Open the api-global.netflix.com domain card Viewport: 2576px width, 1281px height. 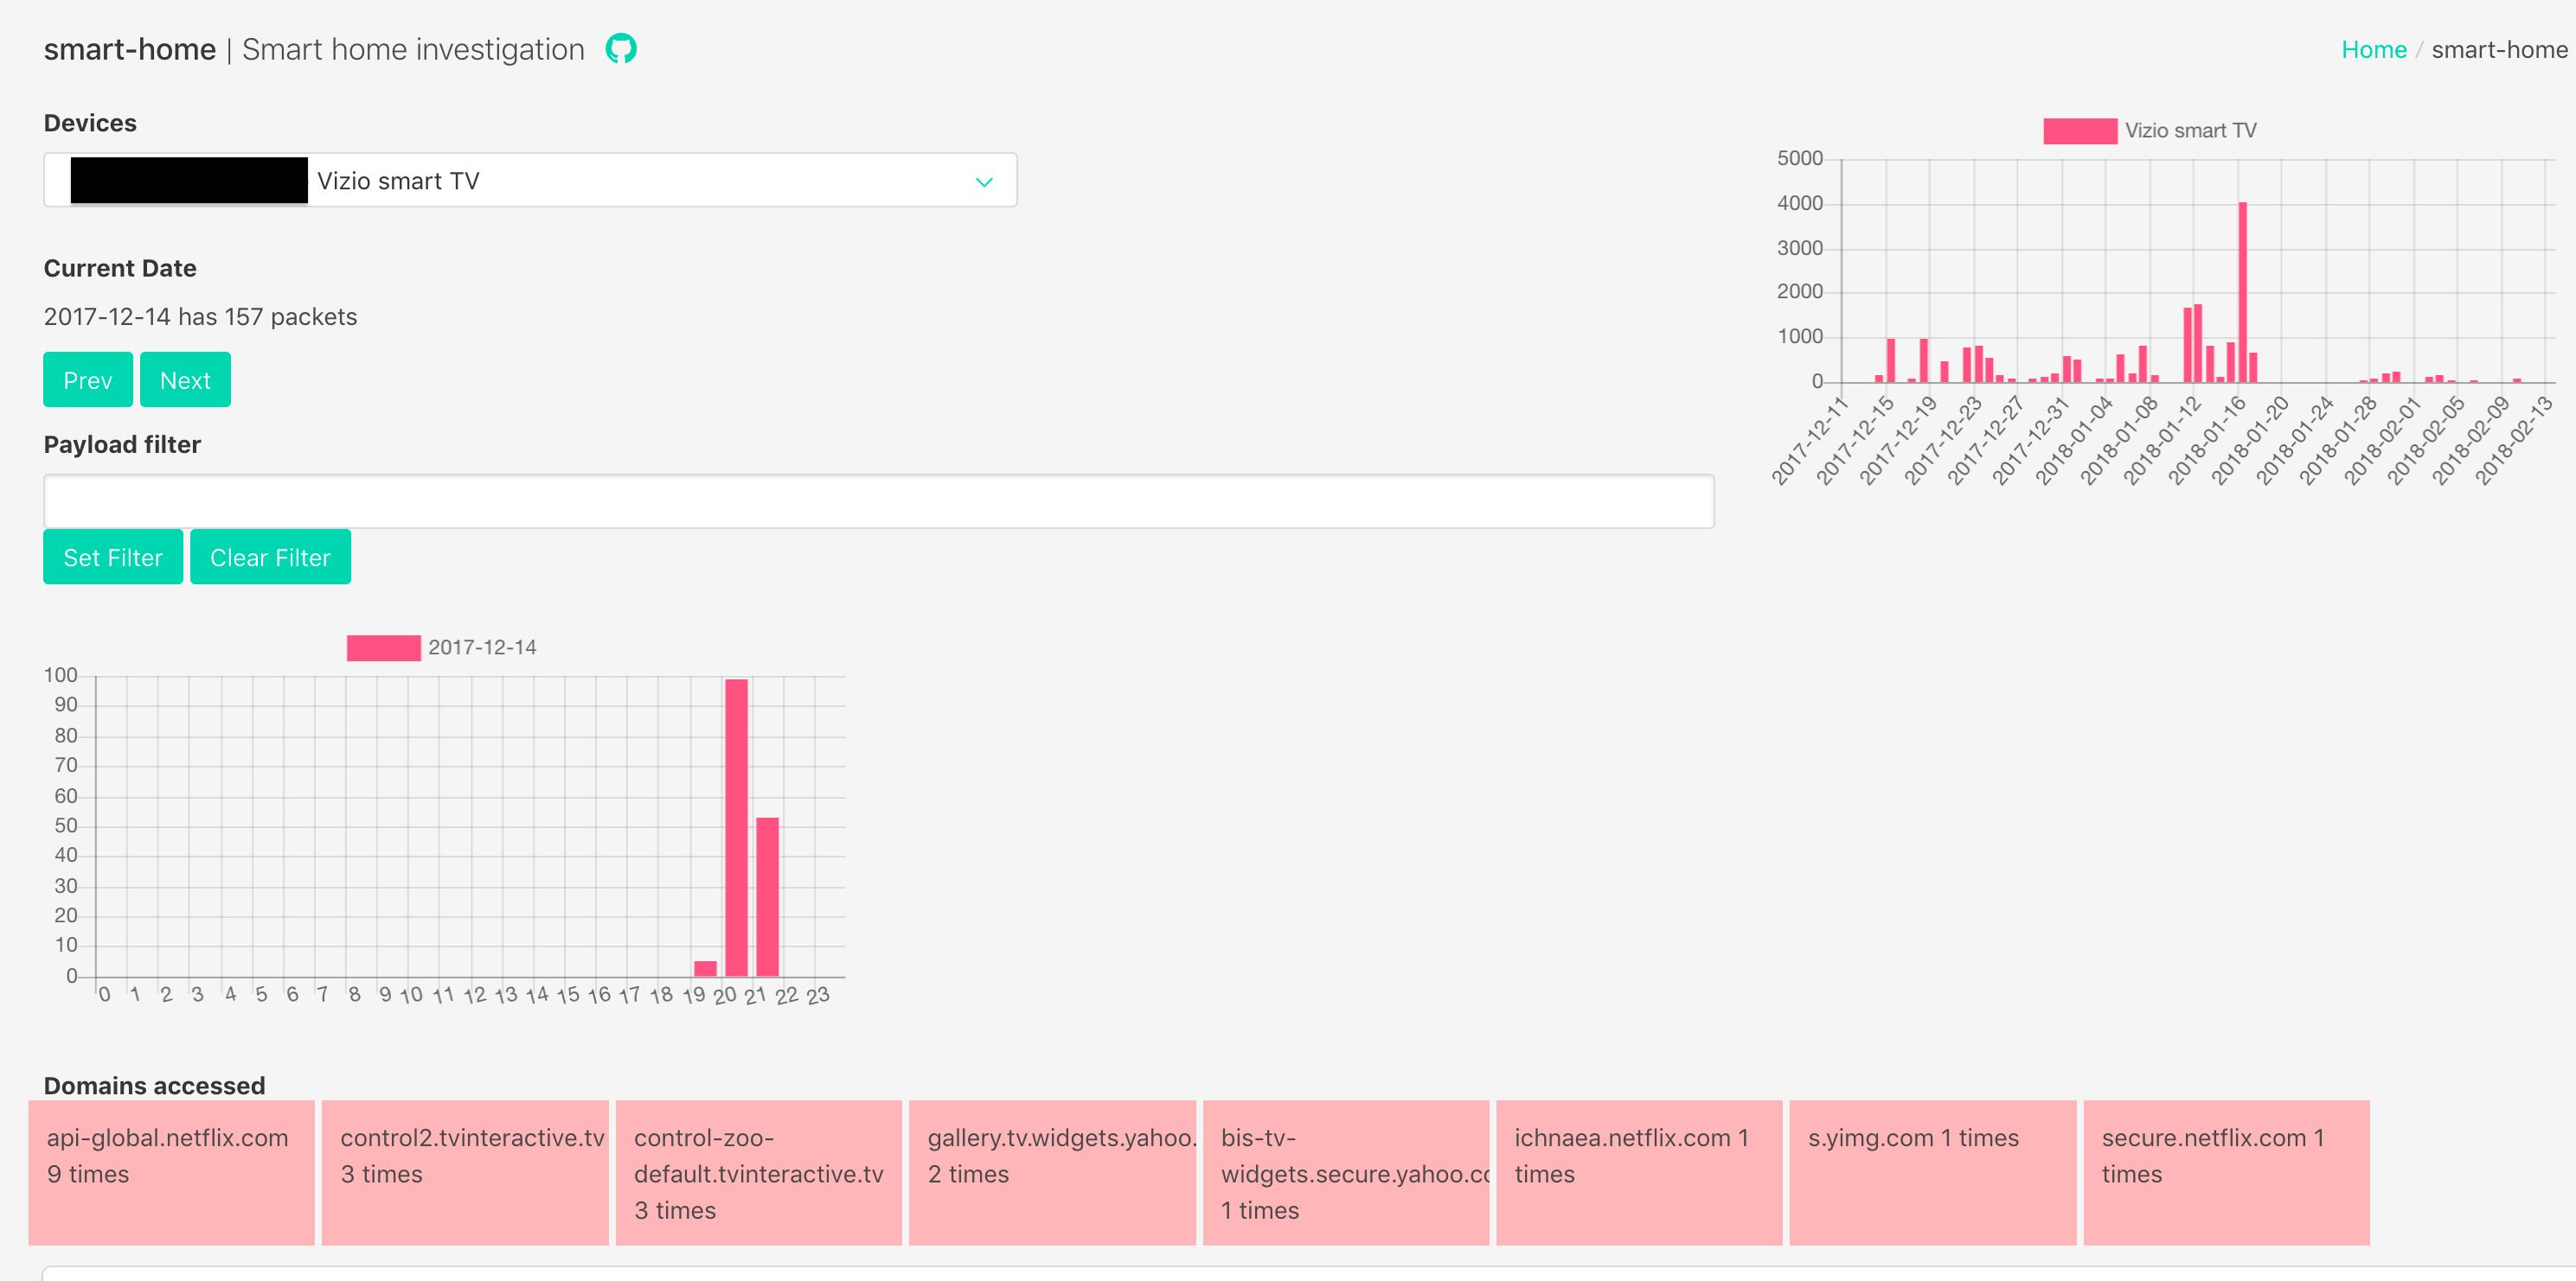click(x=171, y=1173)
